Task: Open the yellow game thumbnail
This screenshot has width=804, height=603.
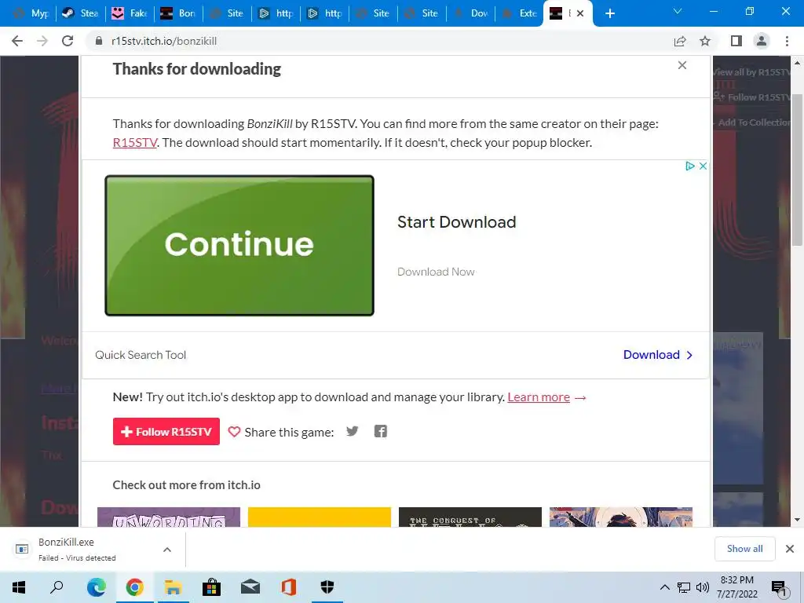Action: click(x=320, y=517)
